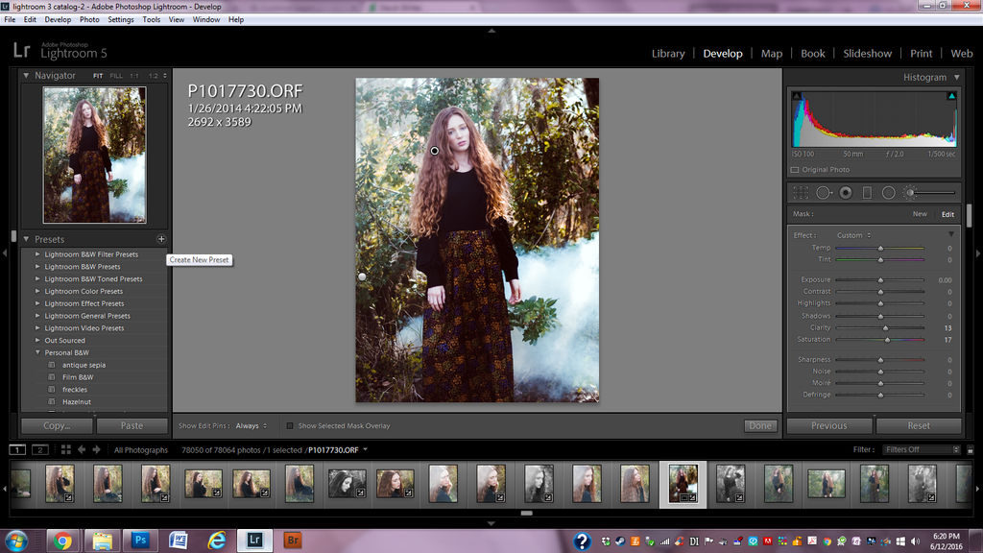
Task: Collapse the Histogram panel
Action: click(x=957, y=77)
